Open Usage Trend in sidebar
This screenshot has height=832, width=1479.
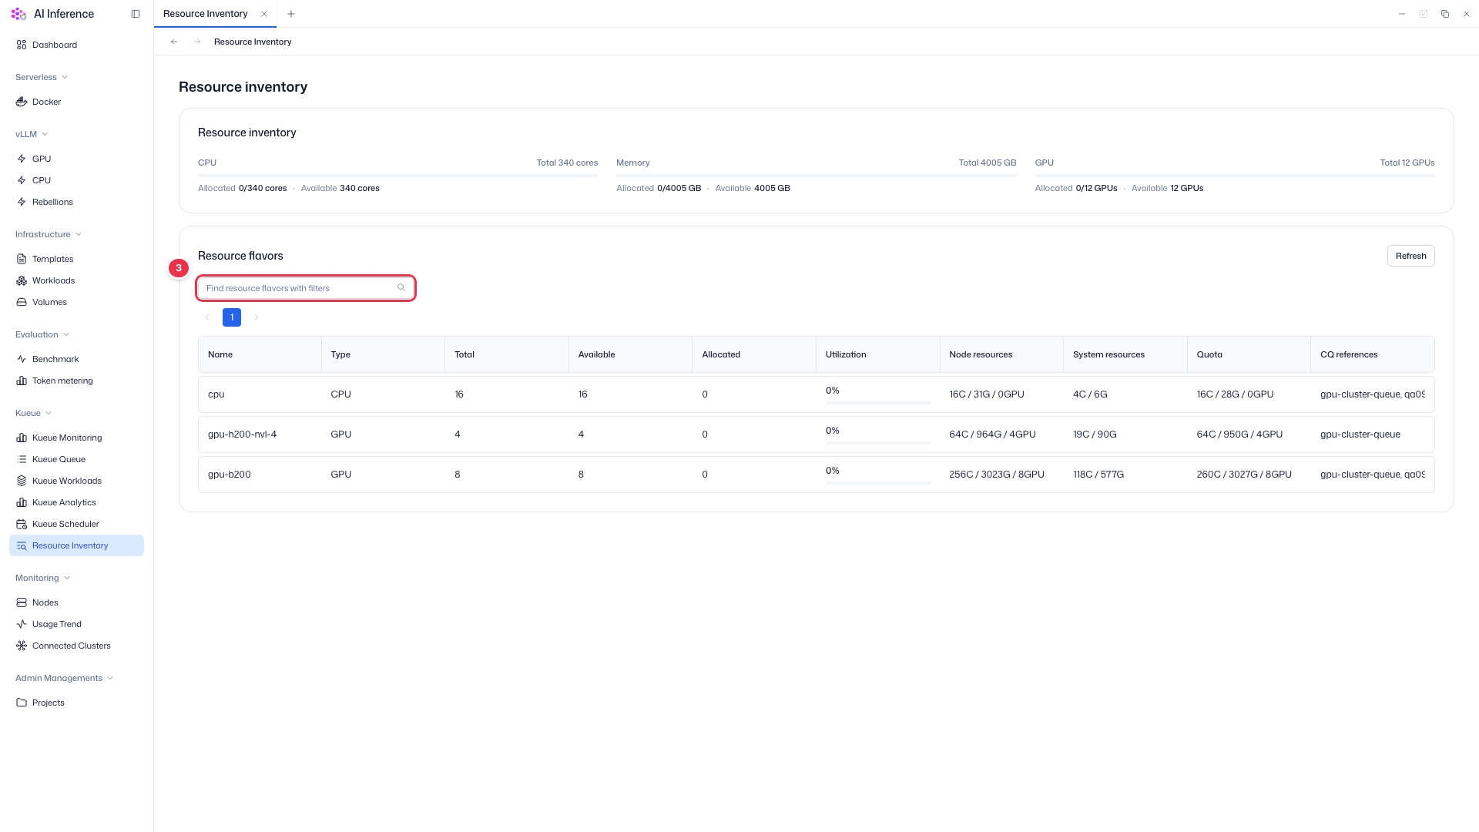[76, 624]
